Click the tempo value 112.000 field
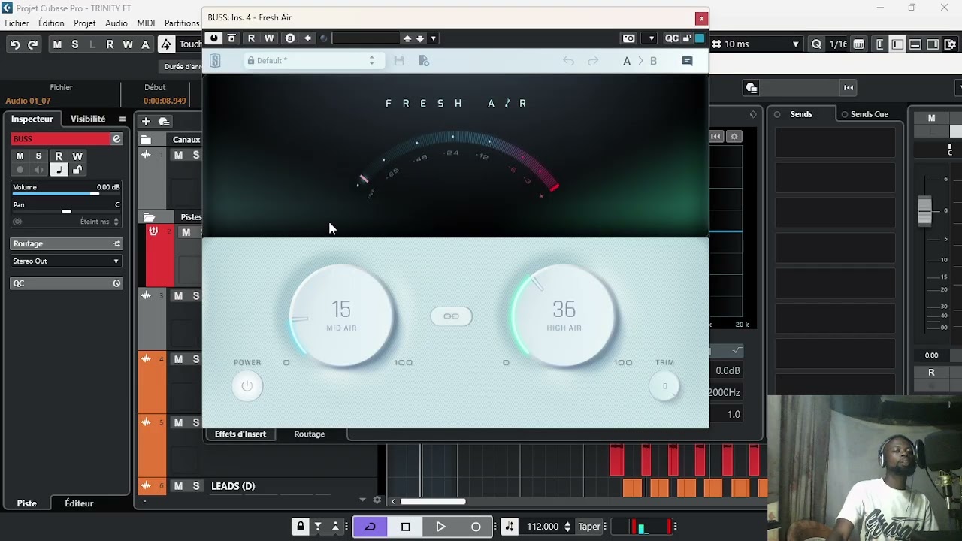The image size is (962, 541). pos(543,527)
